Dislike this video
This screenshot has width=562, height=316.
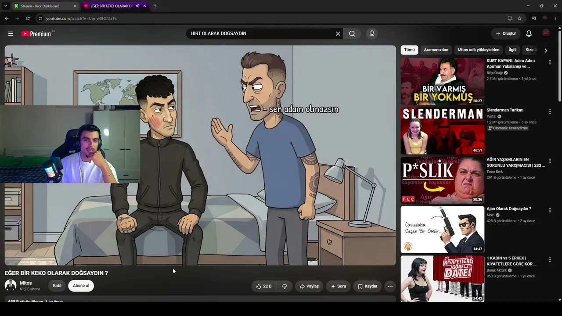[x=285, y=286]
